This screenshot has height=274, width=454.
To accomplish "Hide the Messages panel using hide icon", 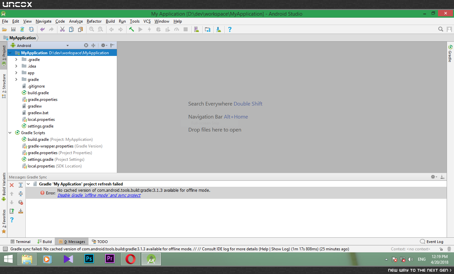I will (442, 177).
